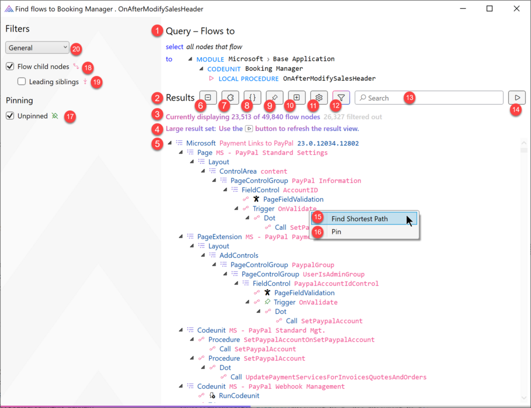The width and height of the screenshot is (531, 408).
Task: Click the flow link icon beside Procedure SetPaypalAccountOnSetPaypalAccount
Action: (x=202, y=339)
